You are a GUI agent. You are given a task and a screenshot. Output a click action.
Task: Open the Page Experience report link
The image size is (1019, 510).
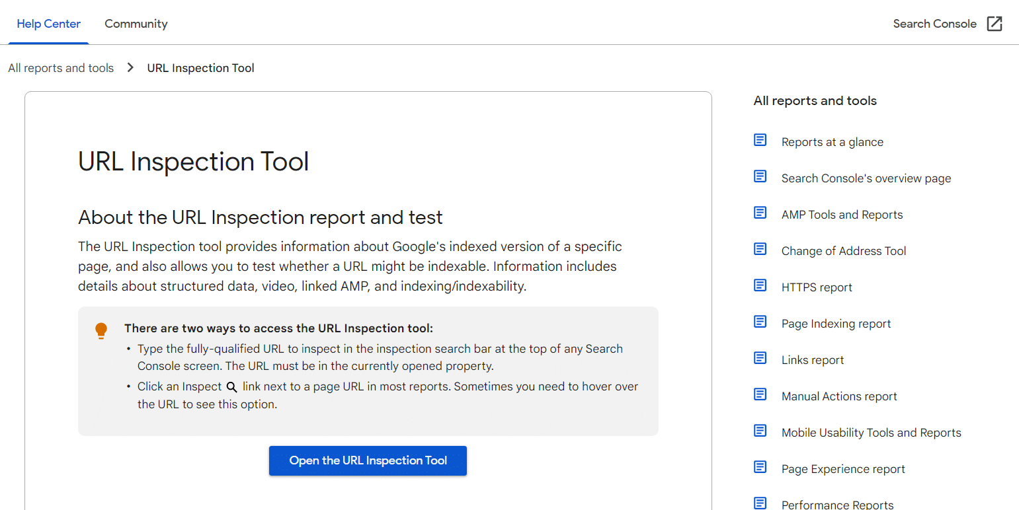tap(843, 469)
